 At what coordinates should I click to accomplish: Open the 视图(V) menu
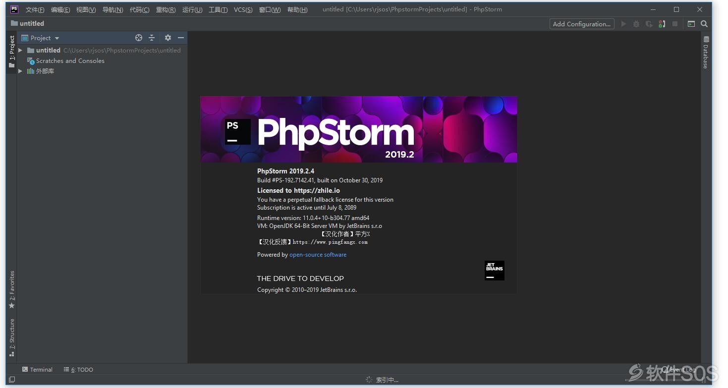pos(86,10)
